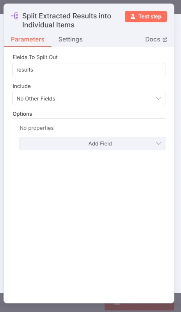Click the Options section heading
The width and height of the screenshot is (181, 312).
(22, 114)
